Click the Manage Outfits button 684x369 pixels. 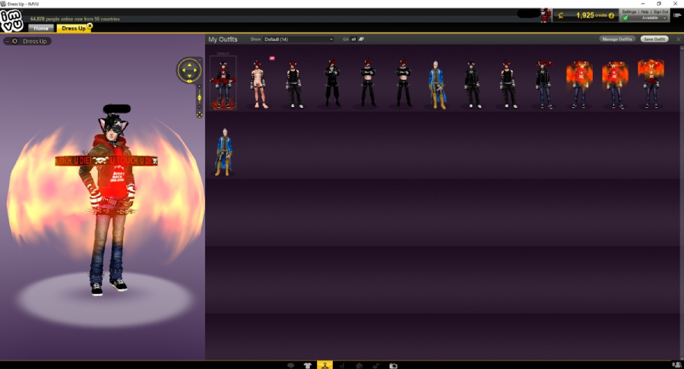(x=617, y=39)
